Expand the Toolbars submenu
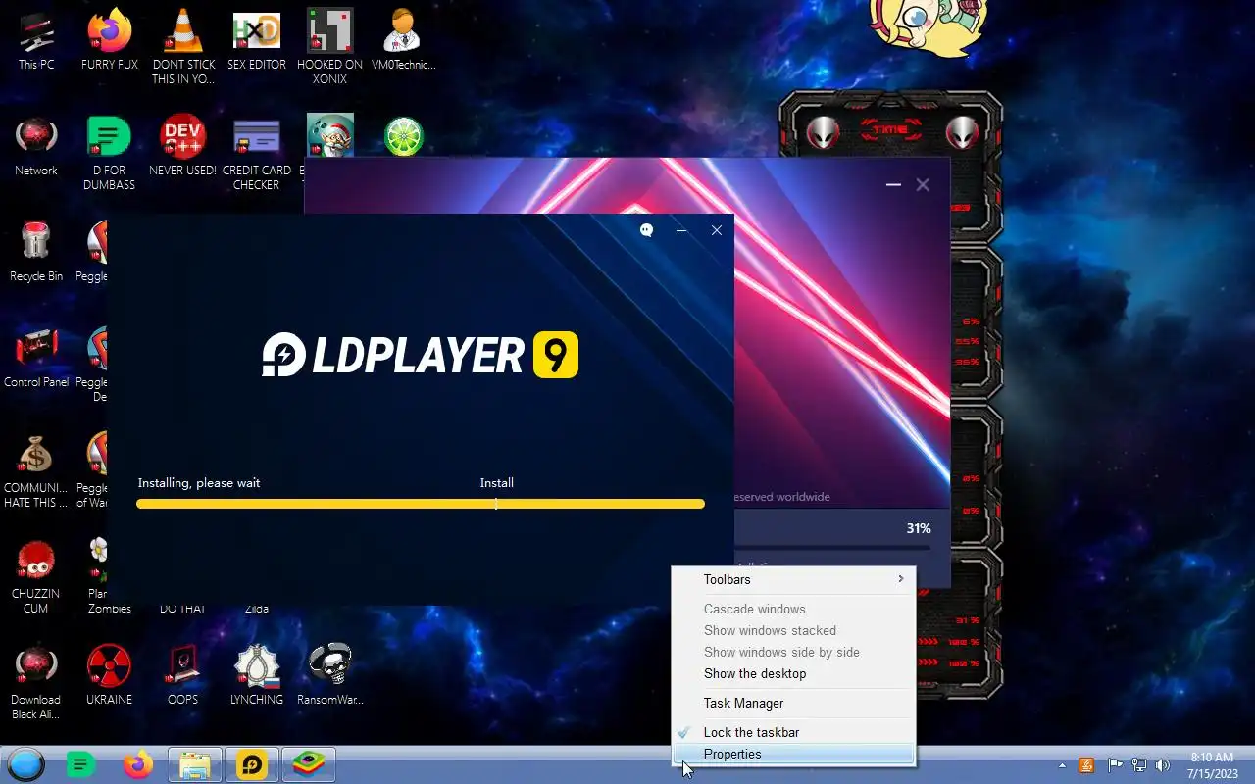This screenshot has height=784, width=1255. coord(793,579)
